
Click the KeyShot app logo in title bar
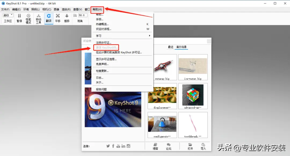click(3, 3)
